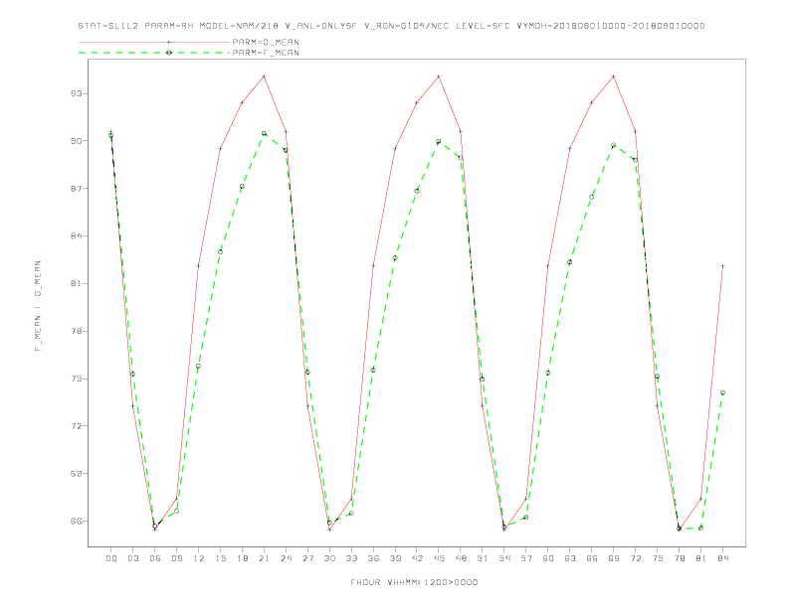Viewport: 788px width, 608px height.
Task: Click y-axis tick label 66
Action: click(77, 522)
